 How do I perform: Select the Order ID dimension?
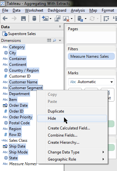click(x=16, y=111)
